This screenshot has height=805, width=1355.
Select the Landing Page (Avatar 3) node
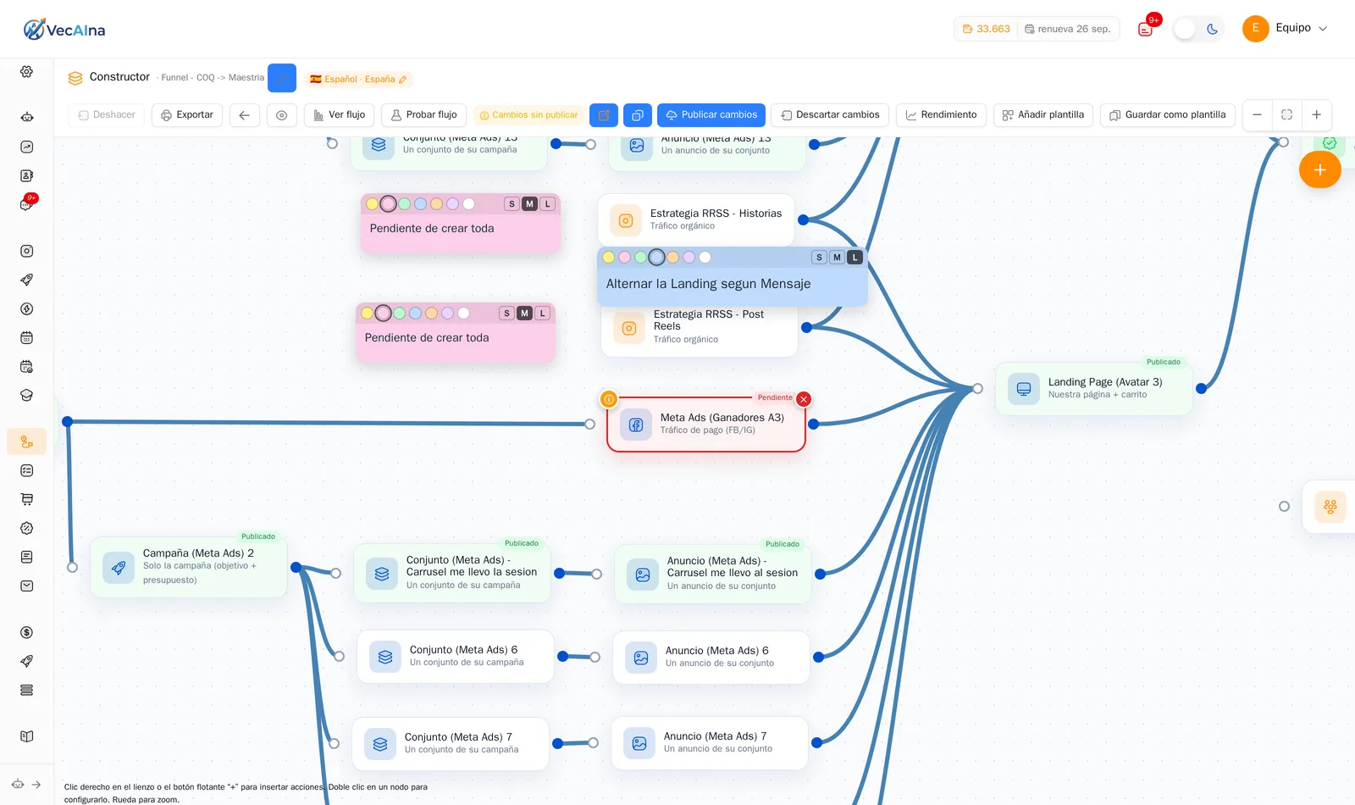(1094, 389)
